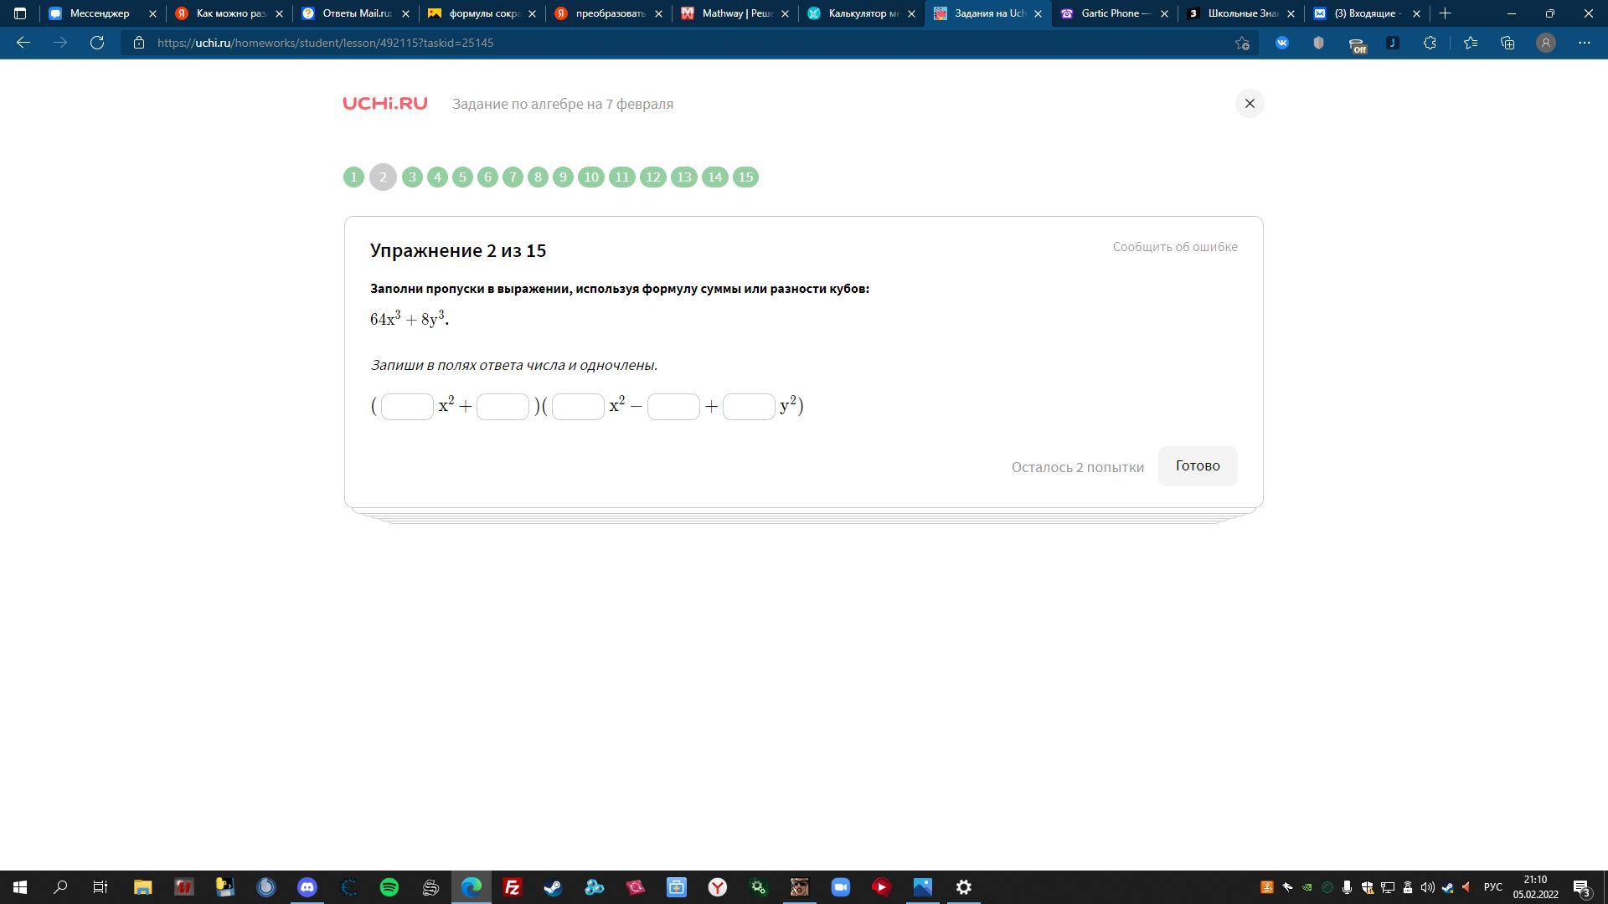Open the RUS keyboard language switcher
This screenshot has width=1608, height=904.
[x=1492, y=887]
